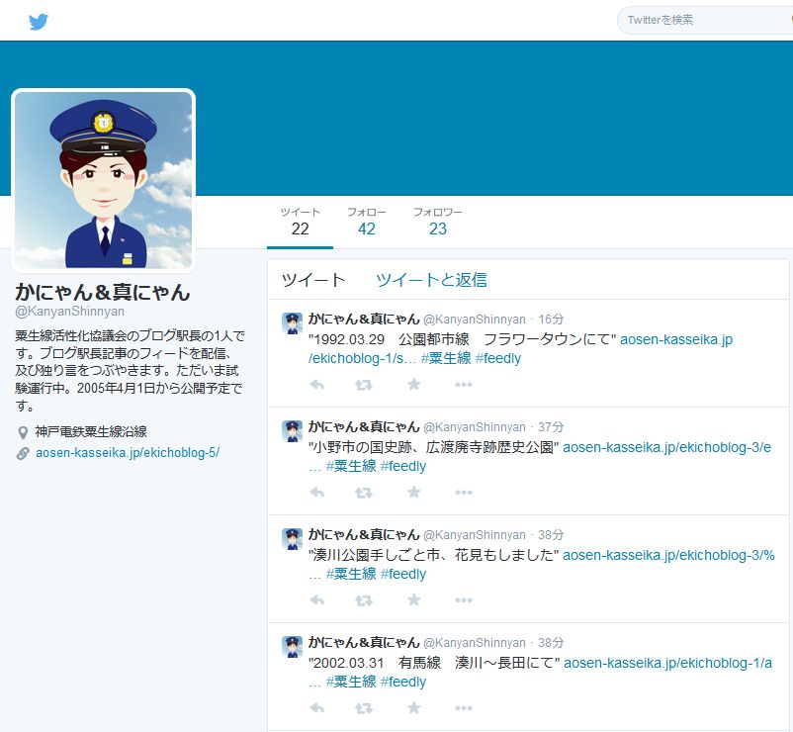This screenshot has width=793, height=732.
Task: Retweet the 2002.03.31 有馬線 tweet
Action: pos(363,708)
